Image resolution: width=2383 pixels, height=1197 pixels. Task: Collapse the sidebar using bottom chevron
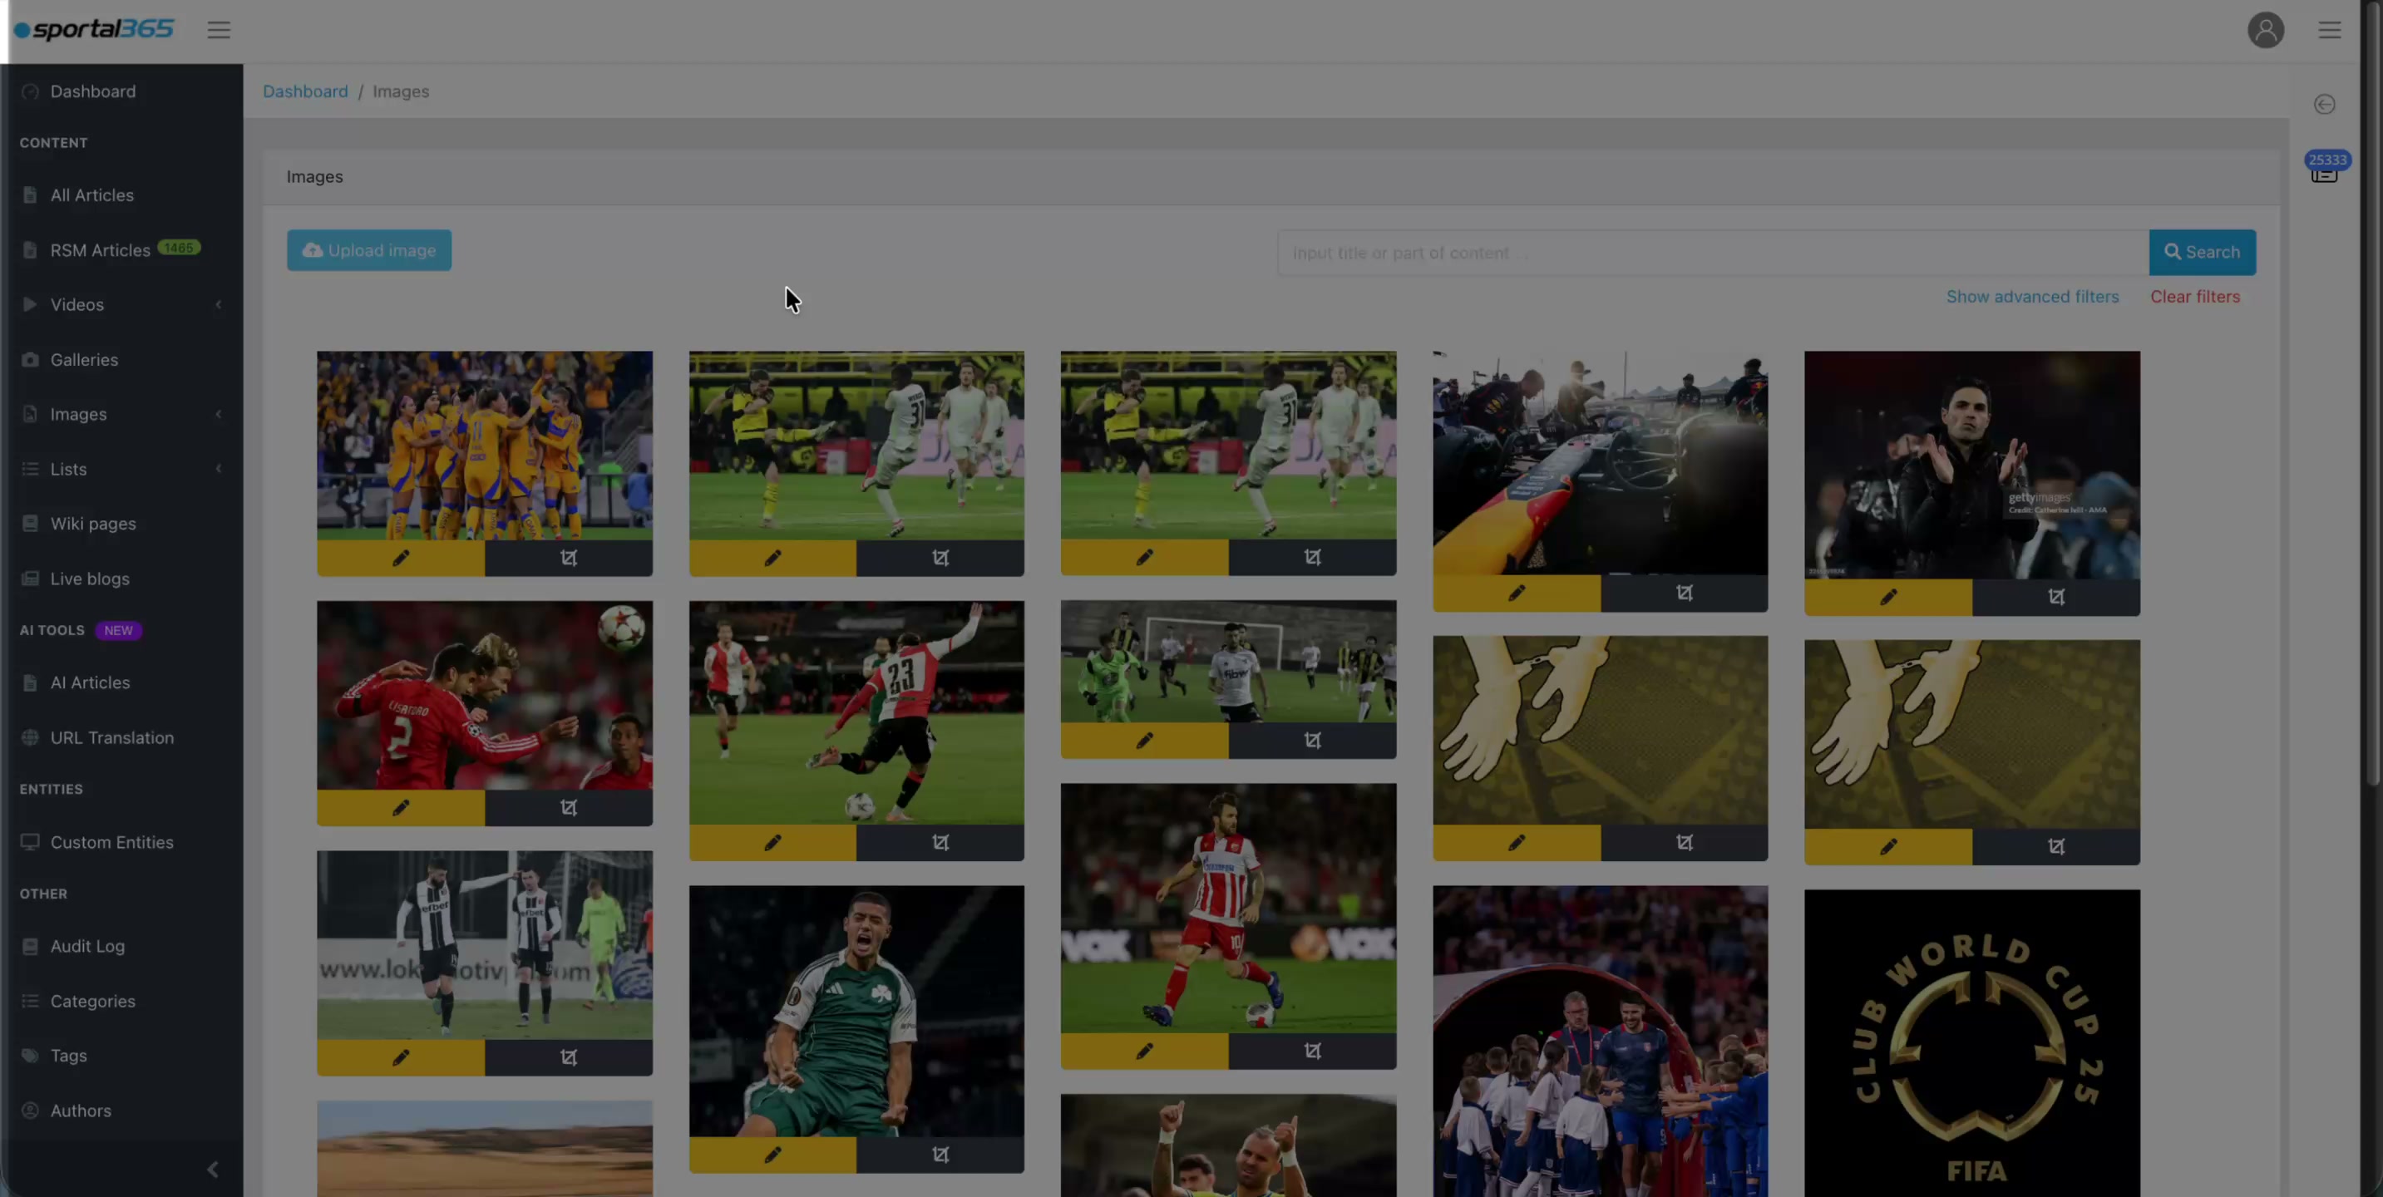tap(213, 1170)
